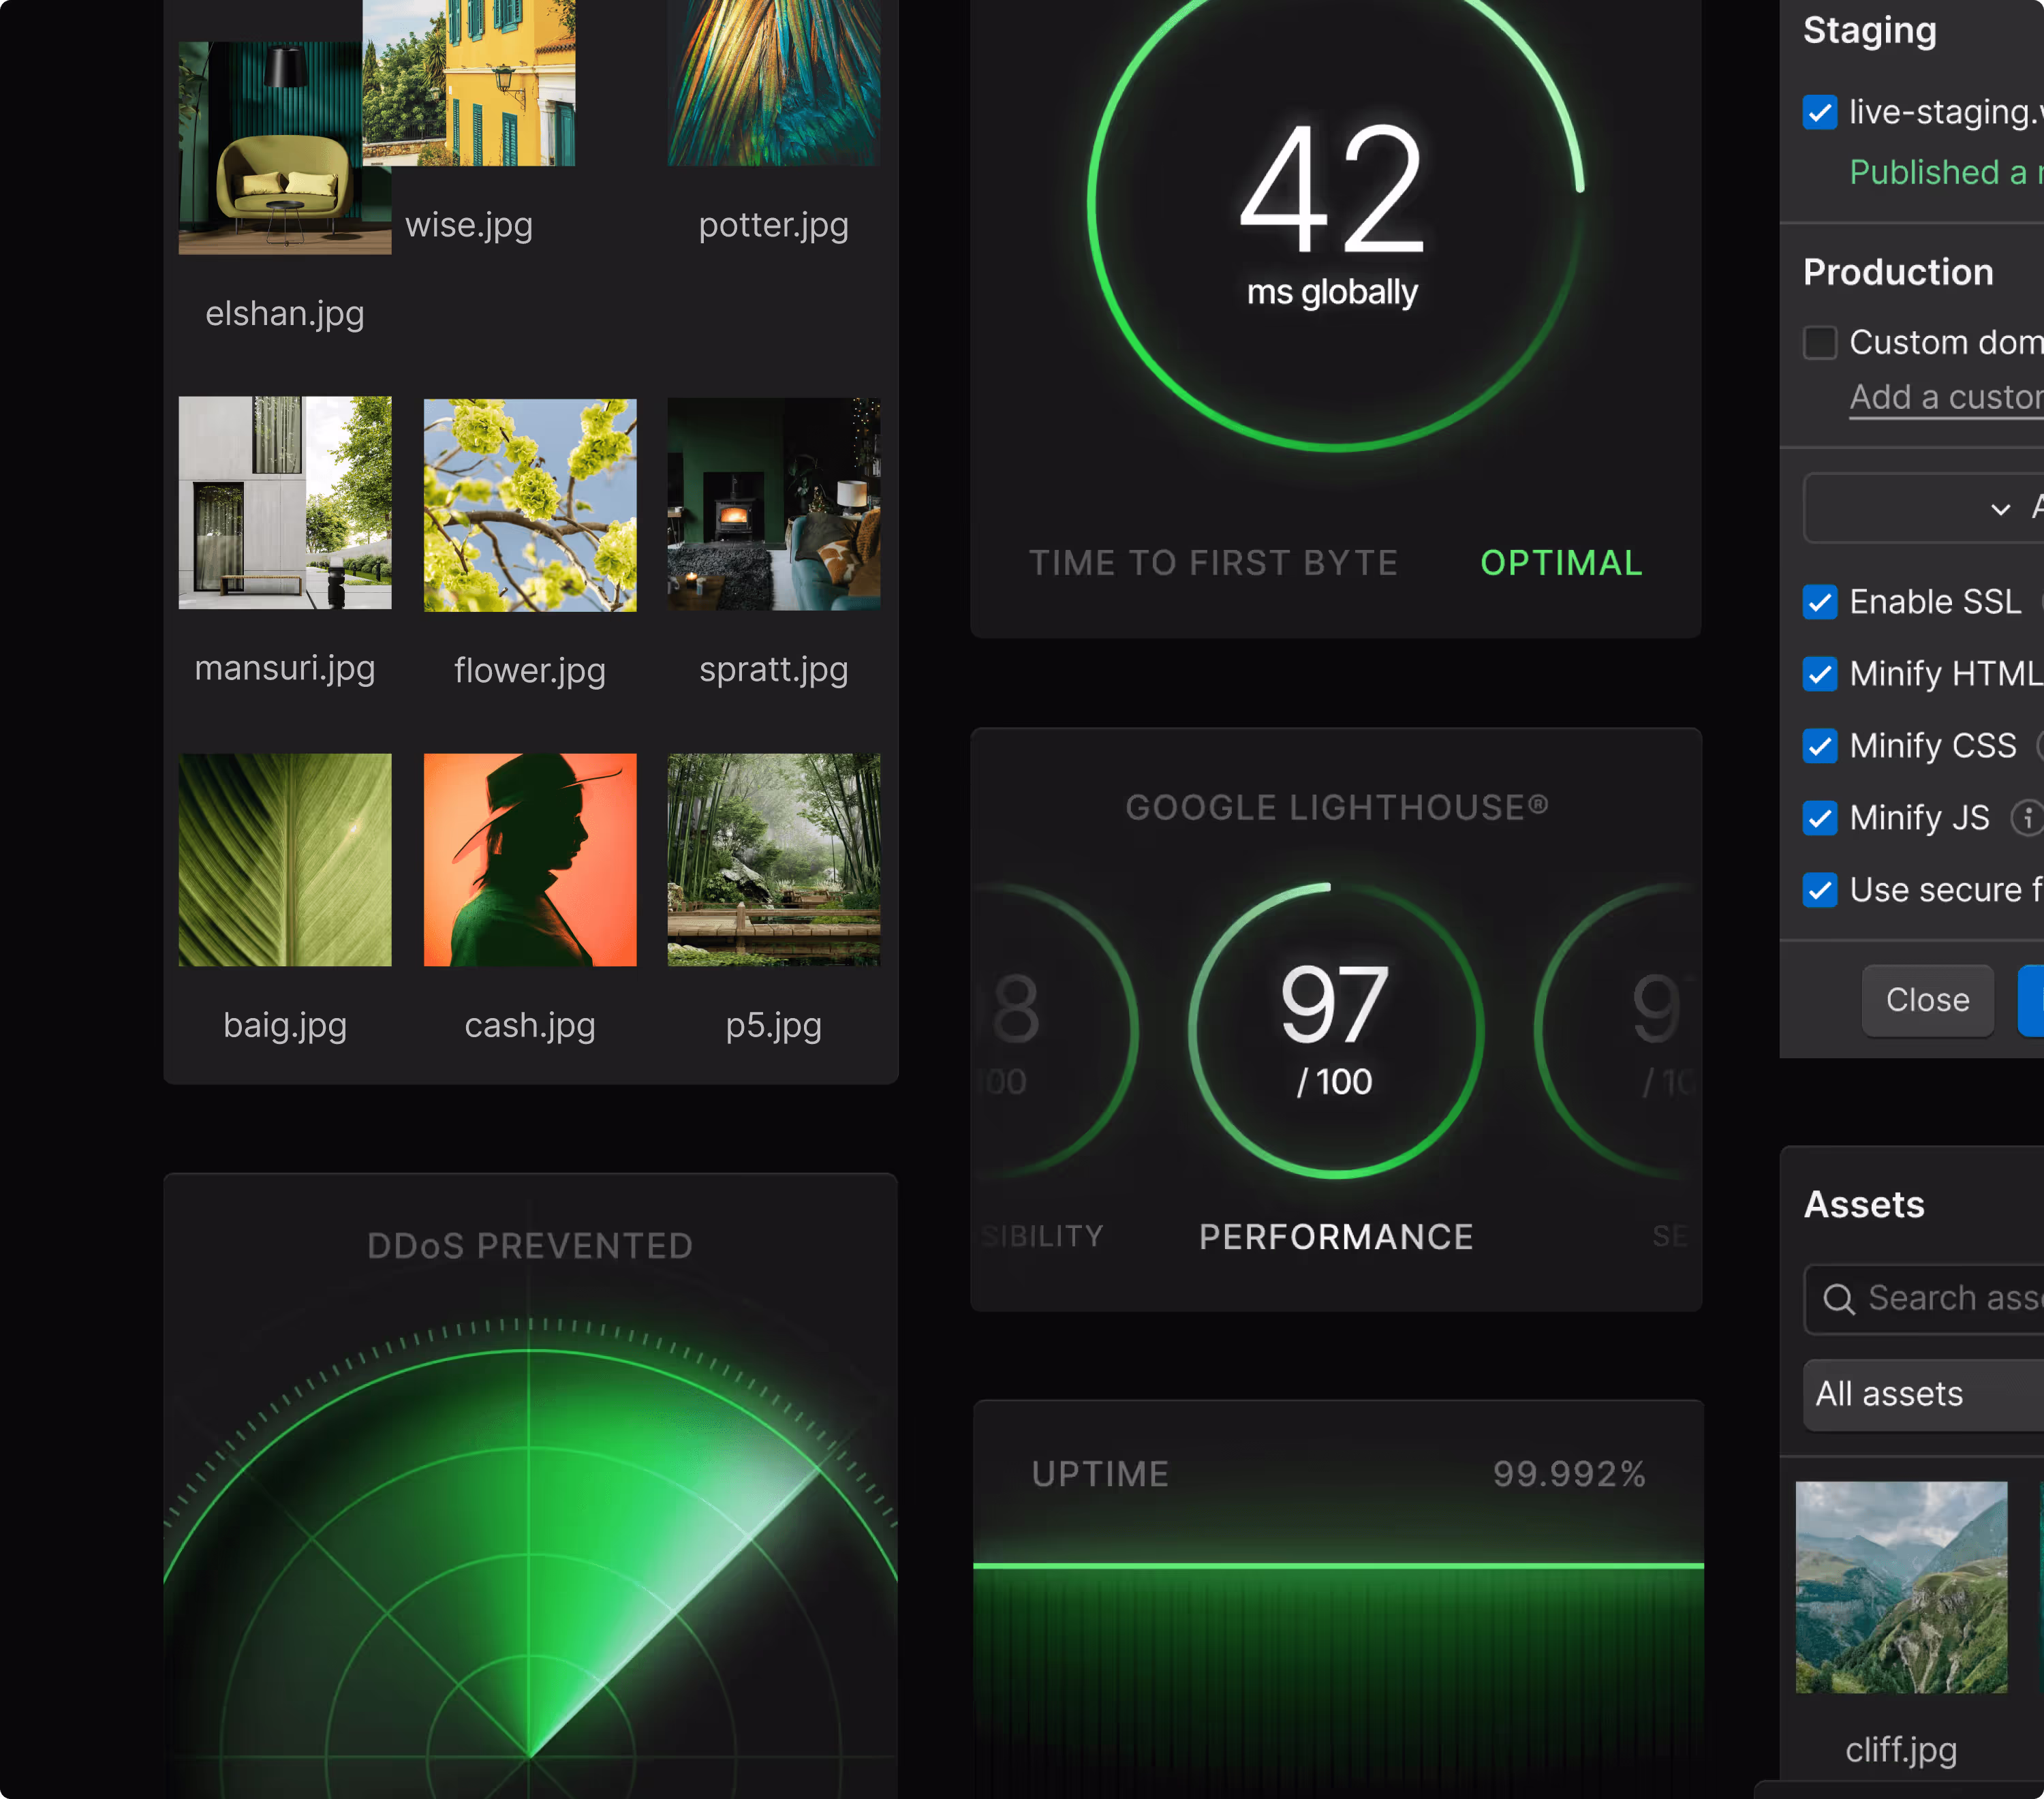
Task: Follow the Add a custom domain link
Action: click(x=1945, y=397)
